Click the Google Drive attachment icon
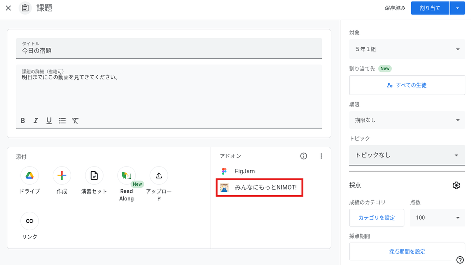Screen dimensions: 471x265 [30, 176]
